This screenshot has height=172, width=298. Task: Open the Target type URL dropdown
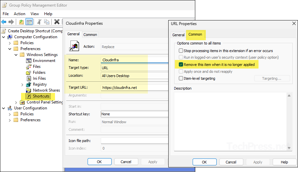(135, 68)
